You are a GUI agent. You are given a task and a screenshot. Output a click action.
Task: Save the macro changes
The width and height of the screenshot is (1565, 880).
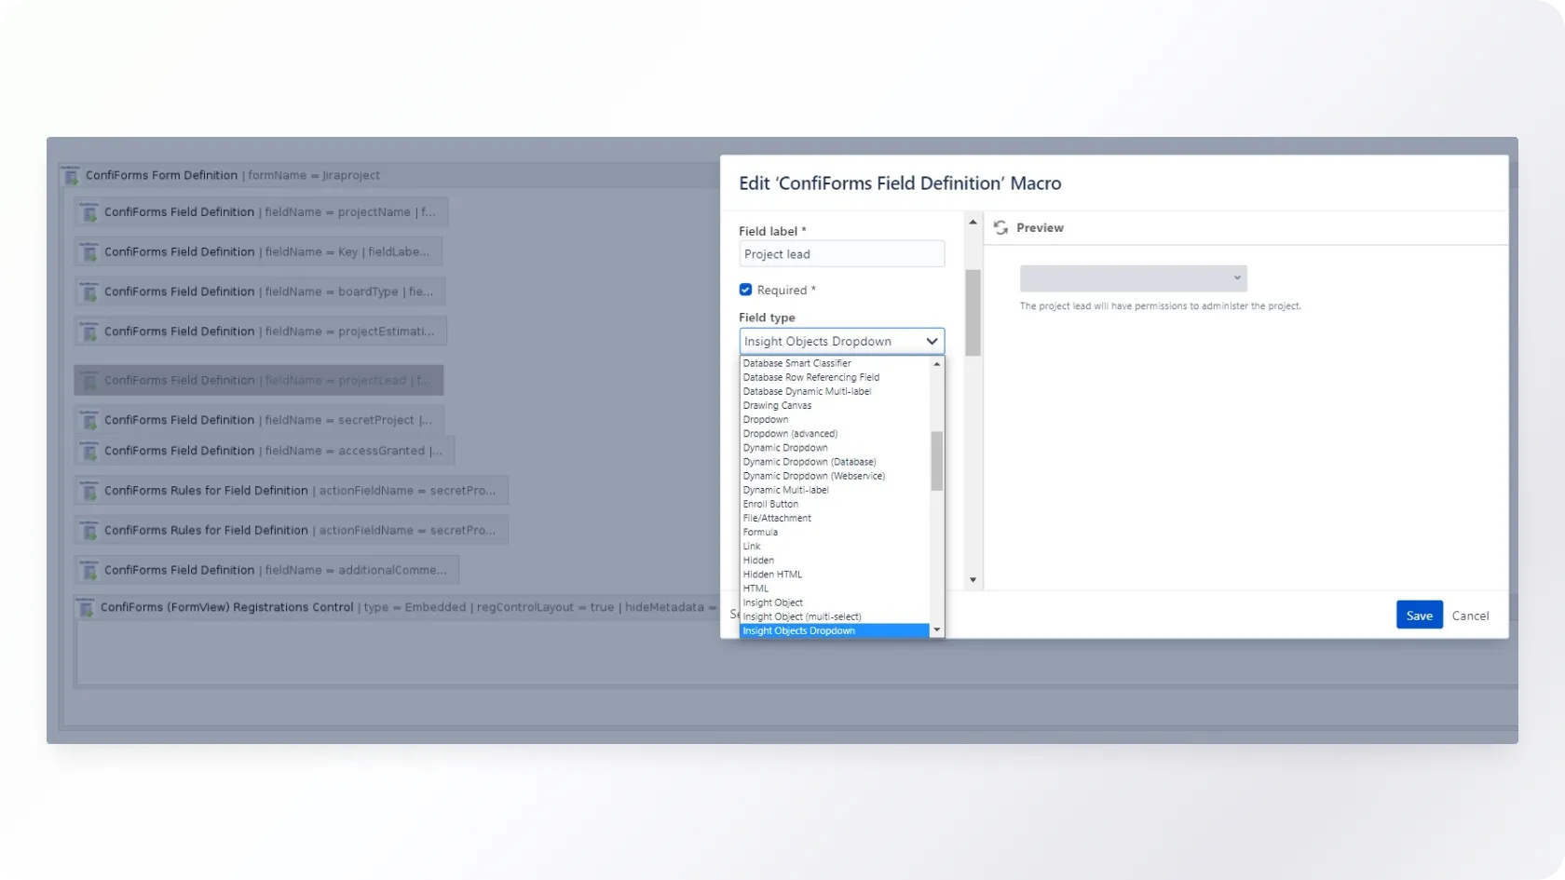pyautogui.click(x=1419, y=616)
